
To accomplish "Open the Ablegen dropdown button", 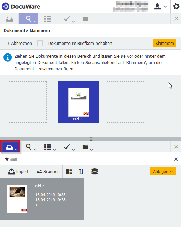I will 163,171.
